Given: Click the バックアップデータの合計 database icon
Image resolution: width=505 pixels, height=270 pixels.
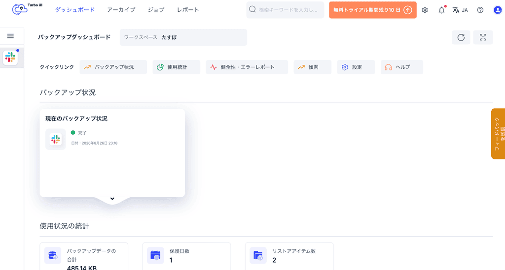Looking at the screenshot, I should click(x=52, y=255).
